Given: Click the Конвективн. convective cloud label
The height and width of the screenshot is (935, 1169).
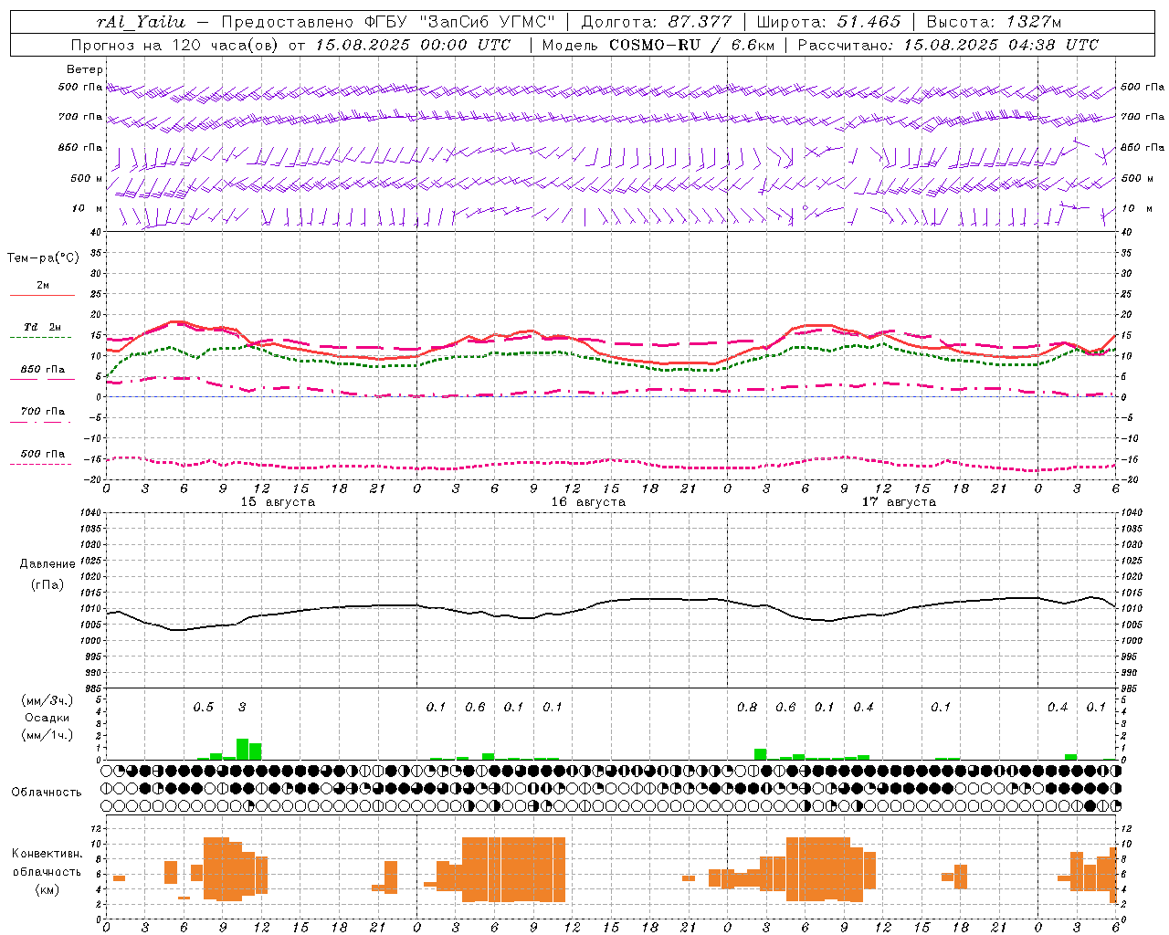Looking at the screenshot, I should [47, 854].
